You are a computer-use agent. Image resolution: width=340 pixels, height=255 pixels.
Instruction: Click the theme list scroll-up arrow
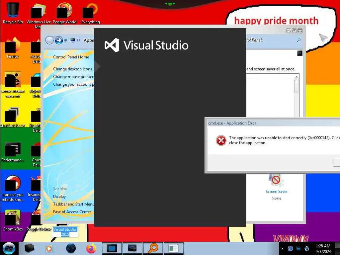click(297, 77)
